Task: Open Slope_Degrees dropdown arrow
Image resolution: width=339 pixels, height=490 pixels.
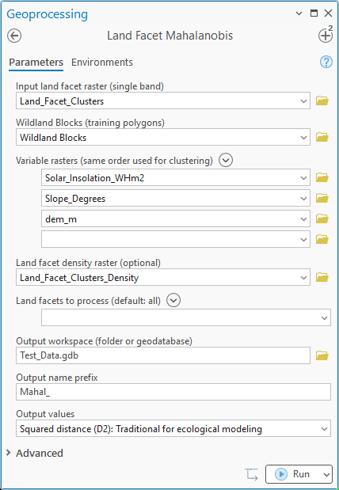Action: pyautogui.click(x=303, y=199)
